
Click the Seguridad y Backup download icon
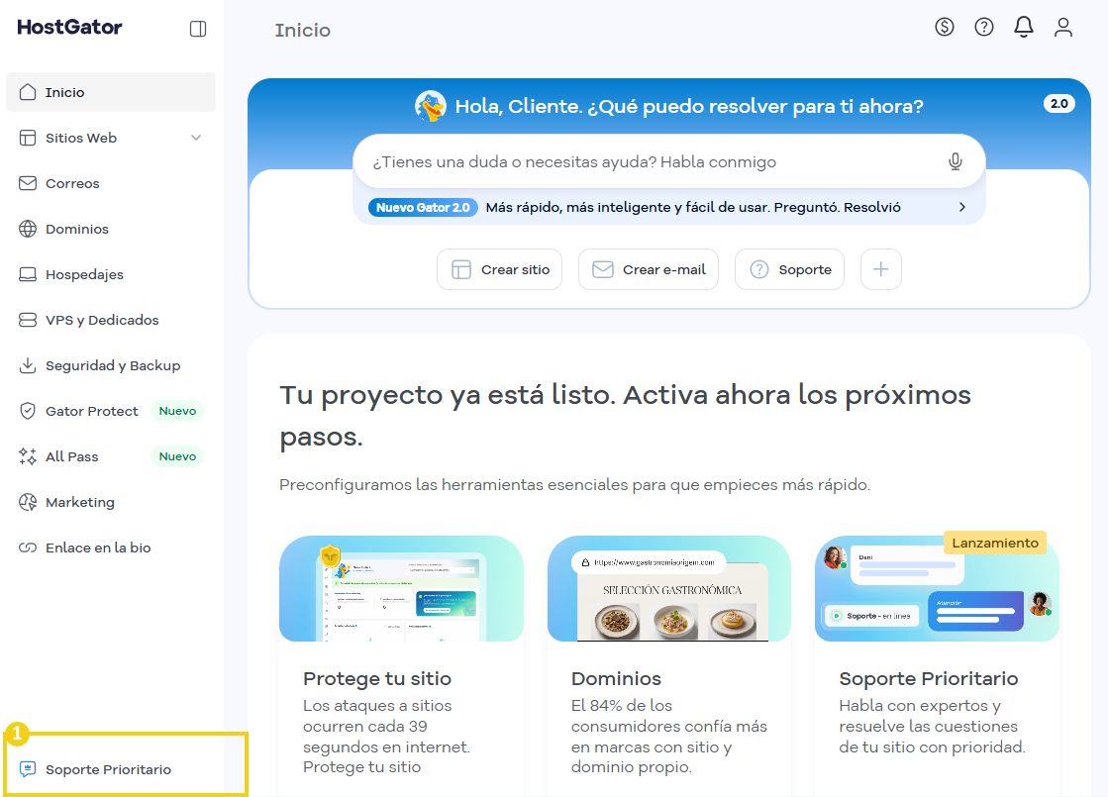[x=28, y=365]
